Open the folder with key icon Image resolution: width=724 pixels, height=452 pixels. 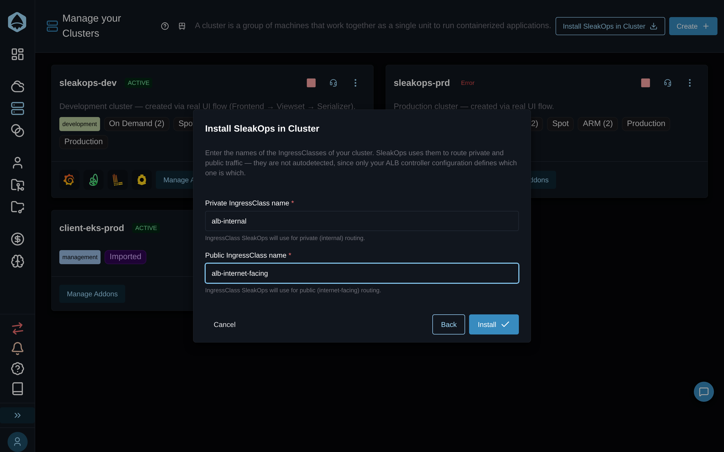point(17,207)
